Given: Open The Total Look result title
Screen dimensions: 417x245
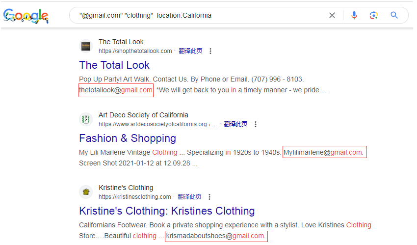Looking at the screenshot, I should coord(114,65).
